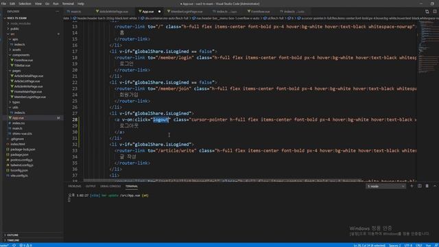This screenshot has height=247, width=439.
Task: Switch to the PROBLEMS panel tab
Action: [75, 186]
